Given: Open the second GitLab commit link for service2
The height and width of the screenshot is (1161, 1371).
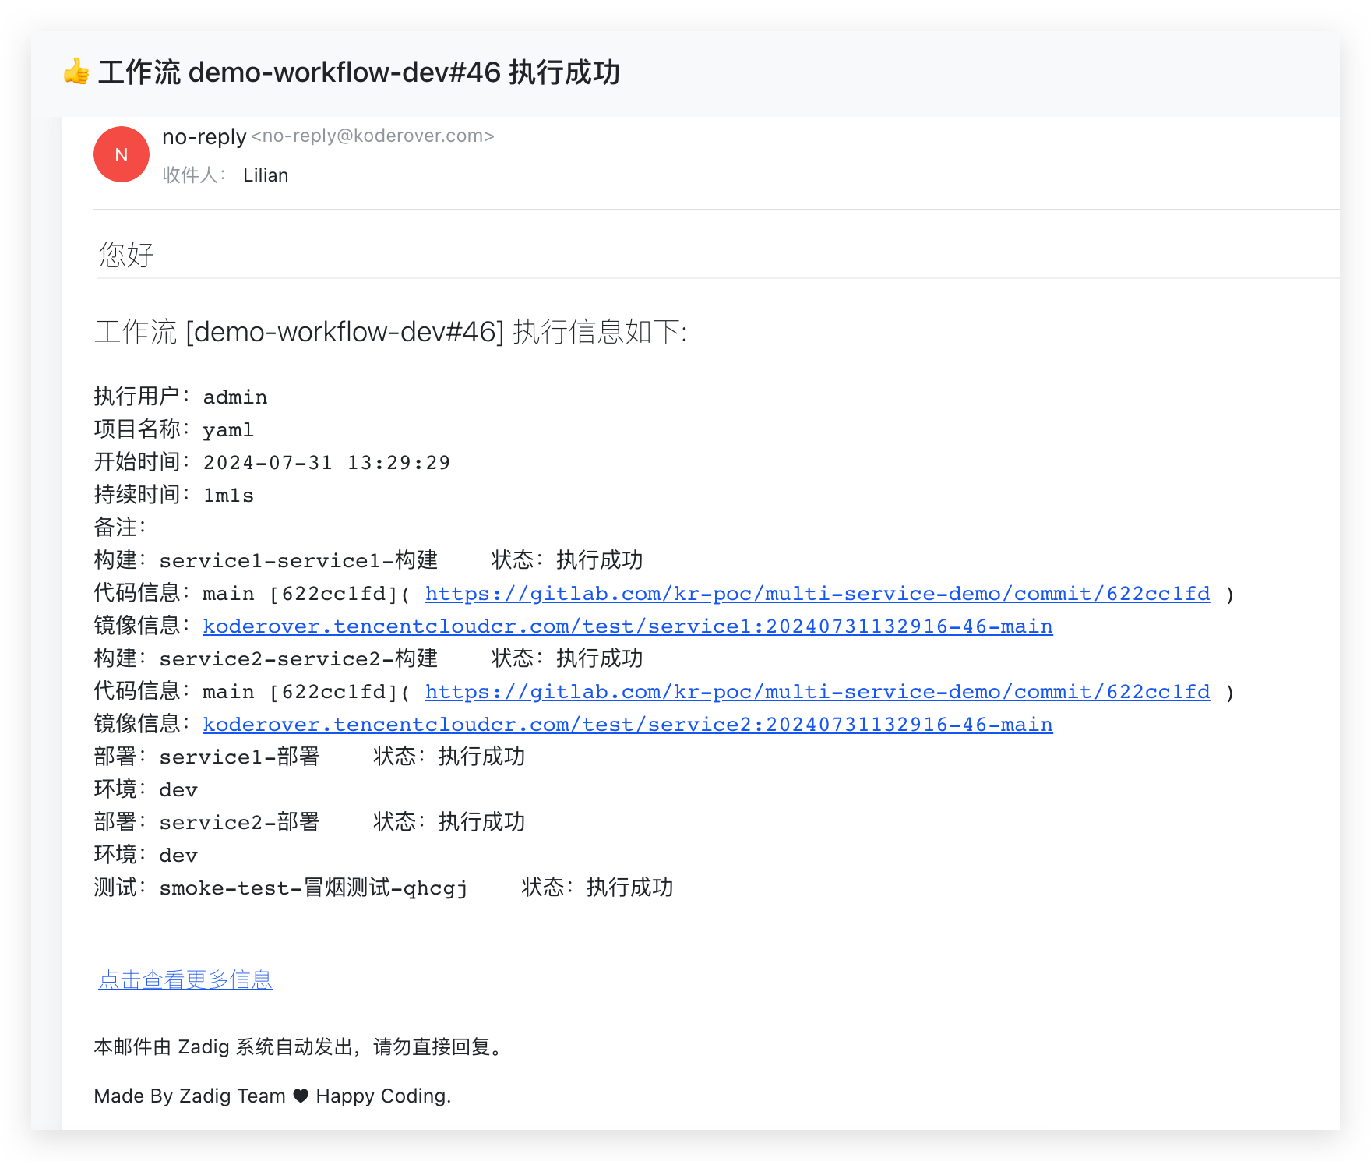Looking at the screenshot, I should (816, 691).
